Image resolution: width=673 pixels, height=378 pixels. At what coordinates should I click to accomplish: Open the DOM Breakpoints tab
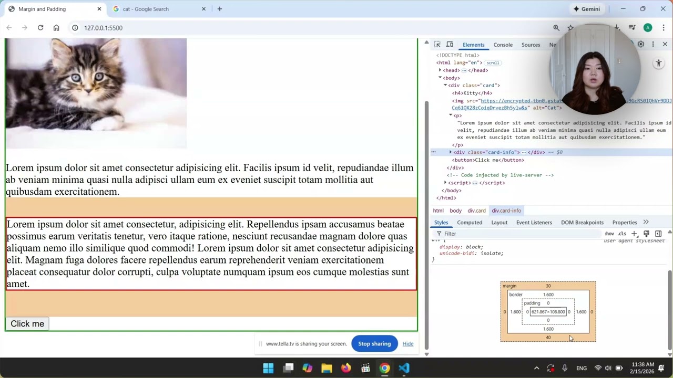click(582, 223)
